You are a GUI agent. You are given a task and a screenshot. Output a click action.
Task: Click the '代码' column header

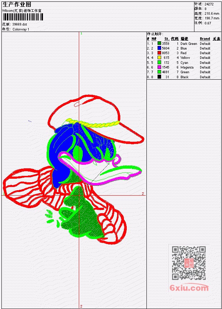point(175,39)
